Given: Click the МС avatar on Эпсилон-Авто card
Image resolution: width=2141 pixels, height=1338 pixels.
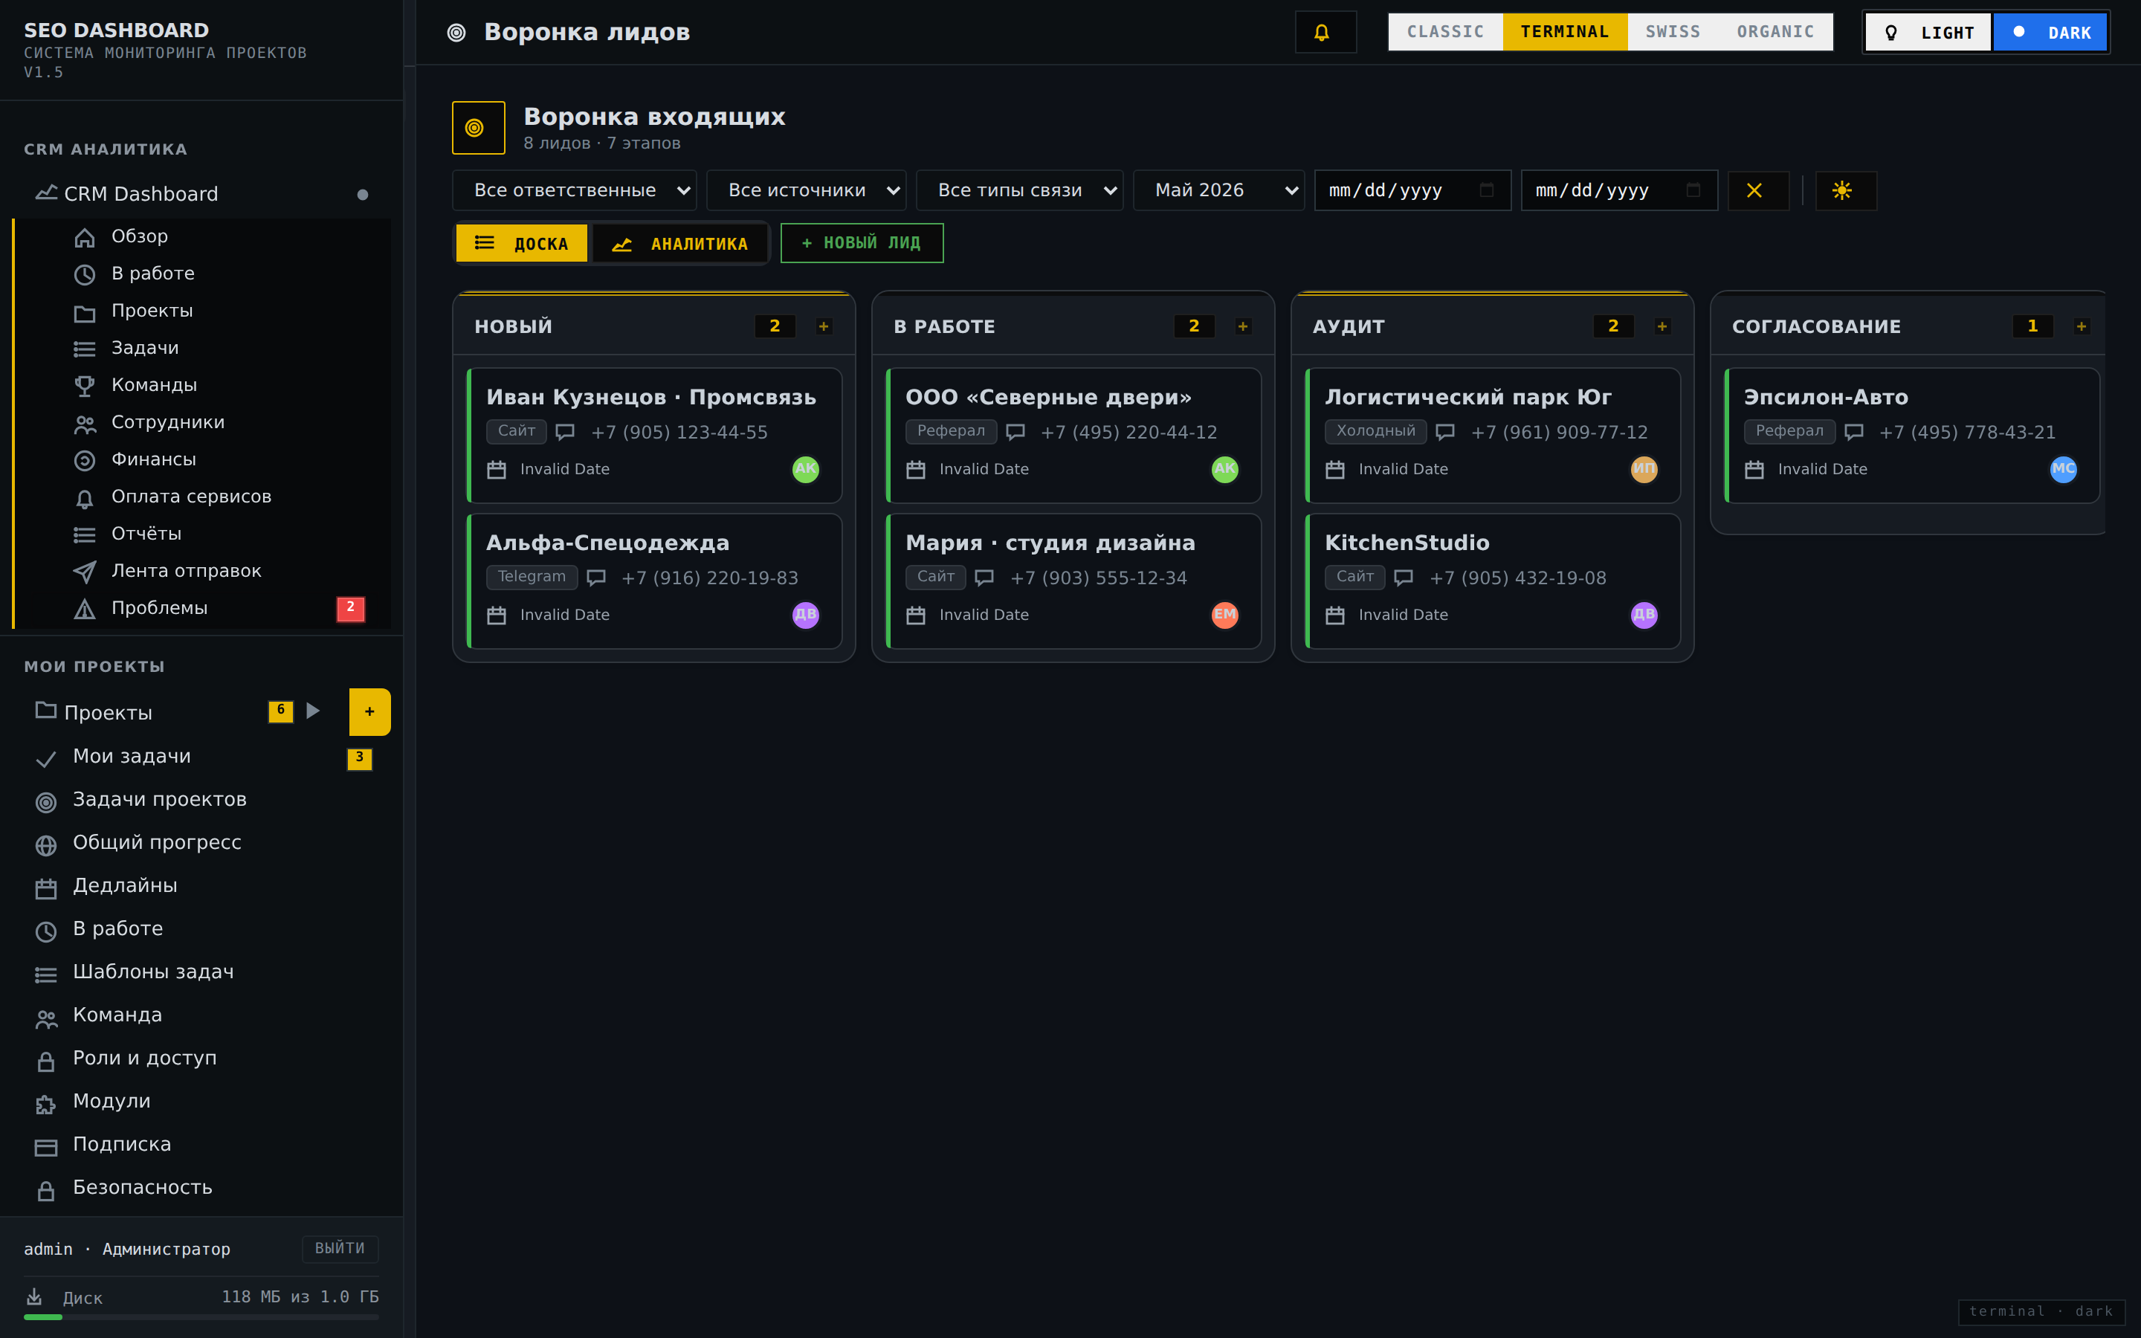Looking at the screenshot, I should click(x=2063, y=469).
